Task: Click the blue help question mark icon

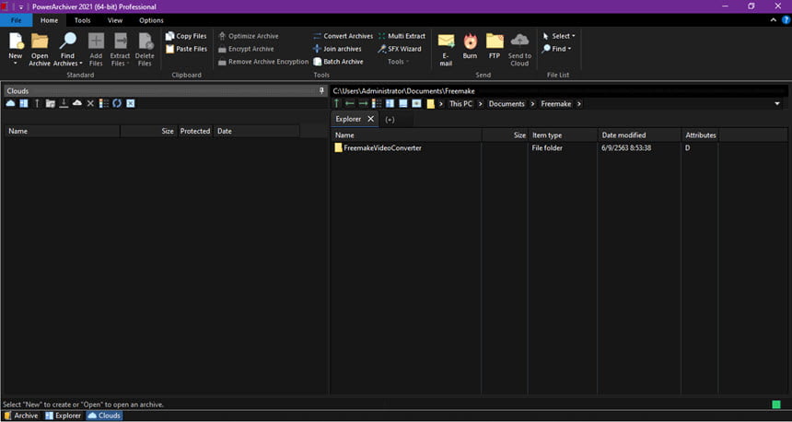Action: click(x=786, y=20)
